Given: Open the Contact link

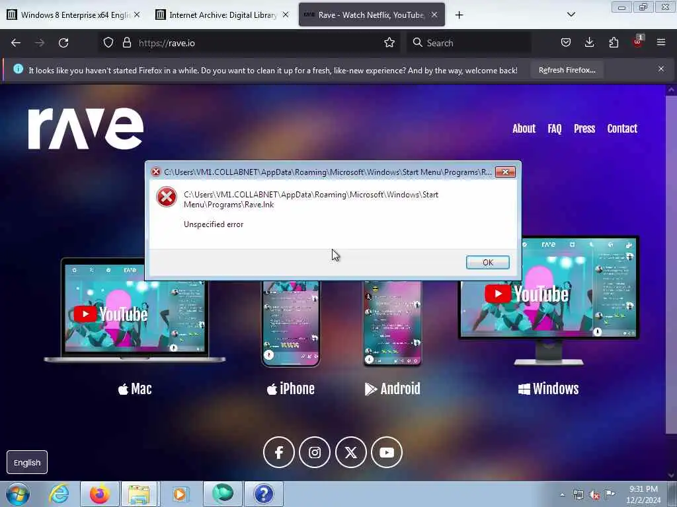Looking at the screenshot, I should (622, 129).
